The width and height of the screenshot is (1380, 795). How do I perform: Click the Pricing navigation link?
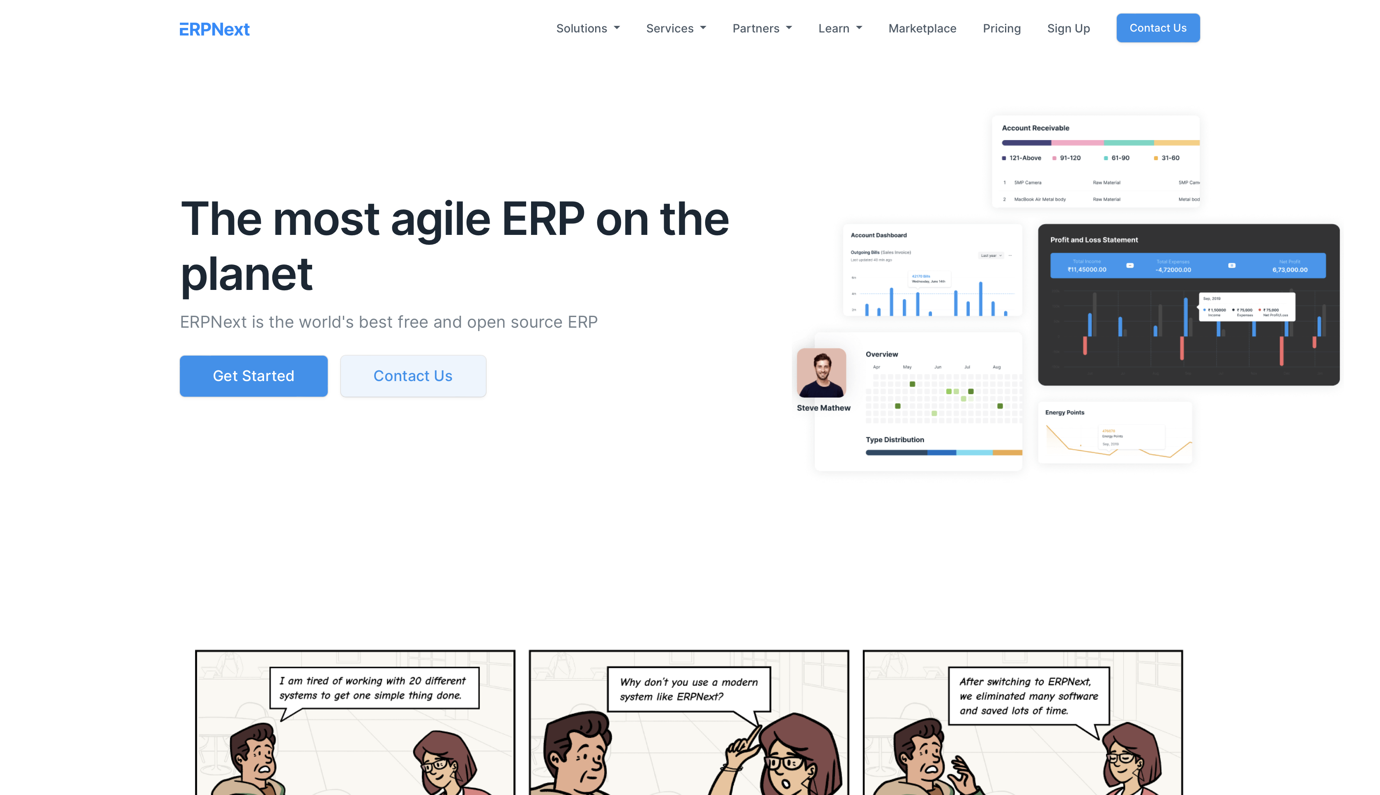click(x=1002, y=28)
